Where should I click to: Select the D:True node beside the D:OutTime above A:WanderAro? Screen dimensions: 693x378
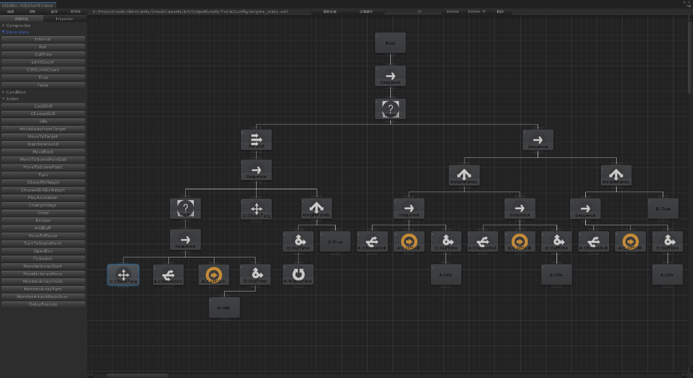pyautogui.click(x=335, y=241)
